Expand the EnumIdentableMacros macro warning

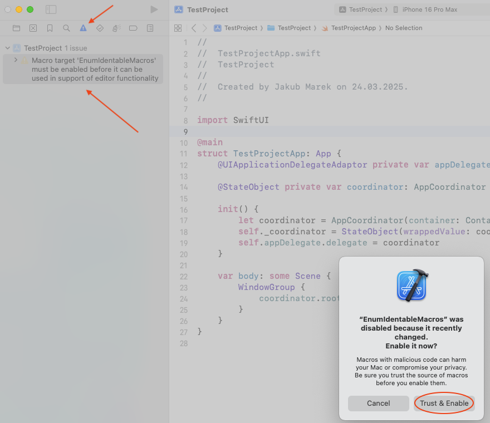click(x=16, y=60)
